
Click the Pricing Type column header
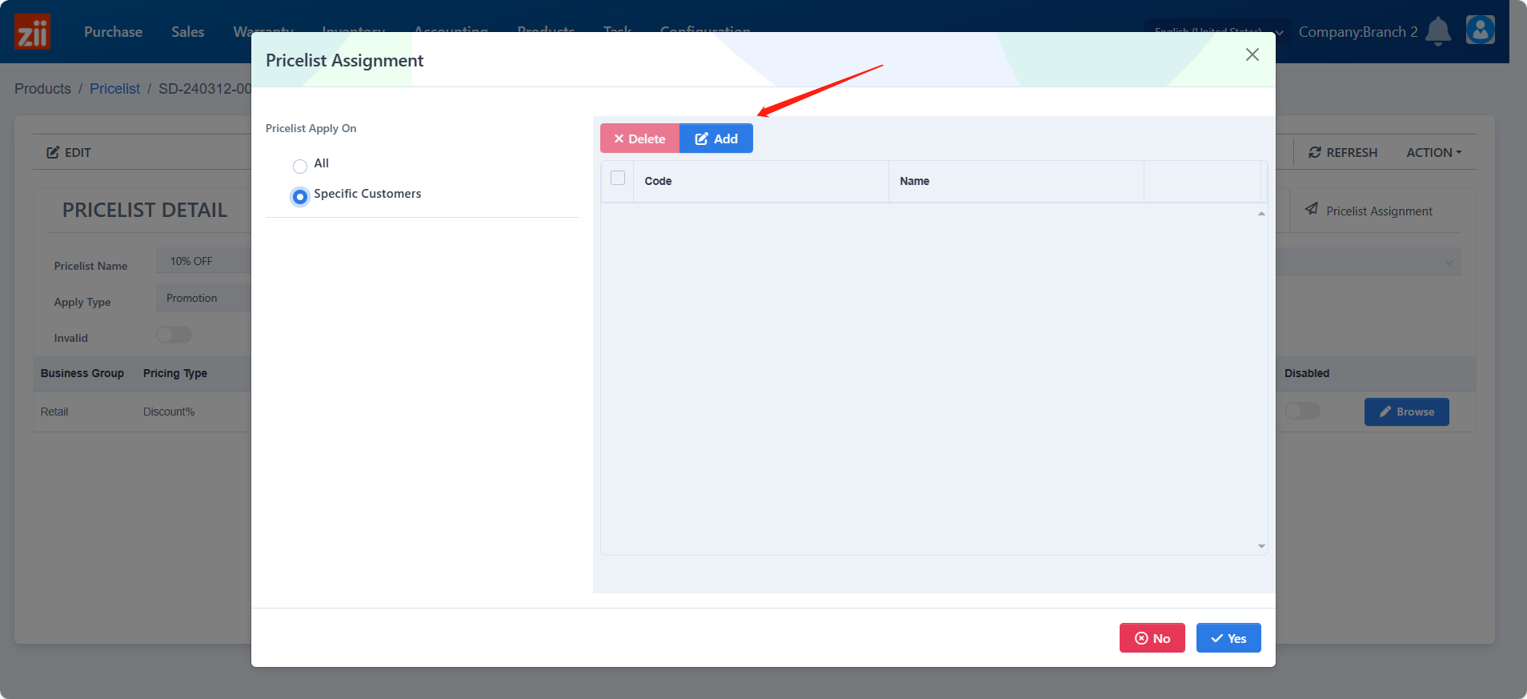click(x=175, y=373)
